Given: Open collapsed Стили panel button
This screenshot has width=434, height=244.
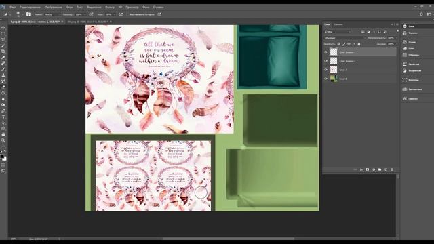Looking at the screenshot, I should point(410,42).
